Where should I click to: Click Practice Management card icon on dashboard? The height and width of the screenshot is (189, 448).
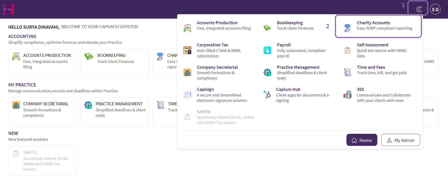point(88,105)
